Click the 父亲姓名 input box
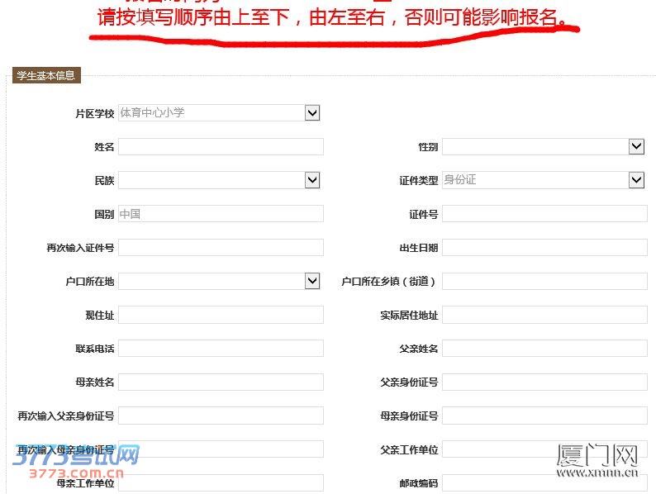 (x=544, y=349)
